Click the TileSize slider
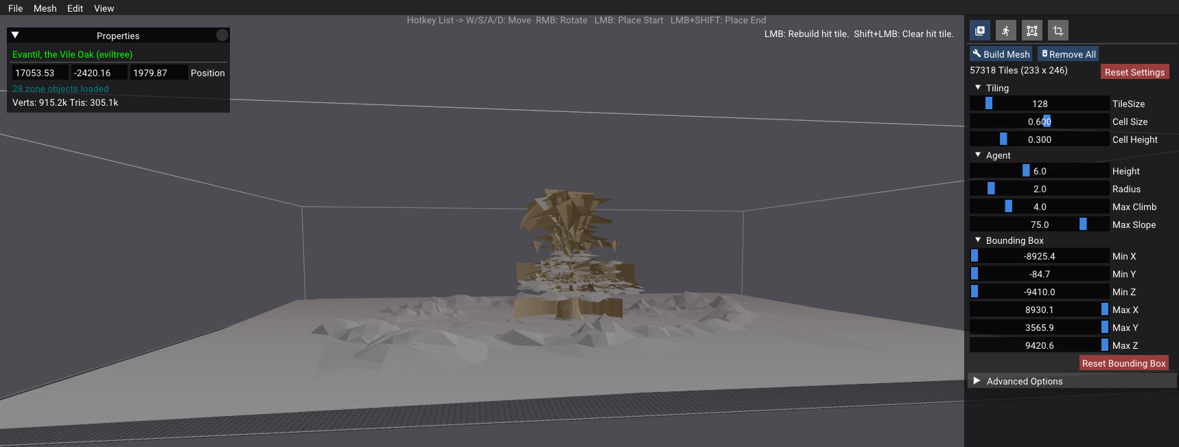The height and width of the screenshot is (447, 1179). pyautogui.click(x=1039, y=104)
